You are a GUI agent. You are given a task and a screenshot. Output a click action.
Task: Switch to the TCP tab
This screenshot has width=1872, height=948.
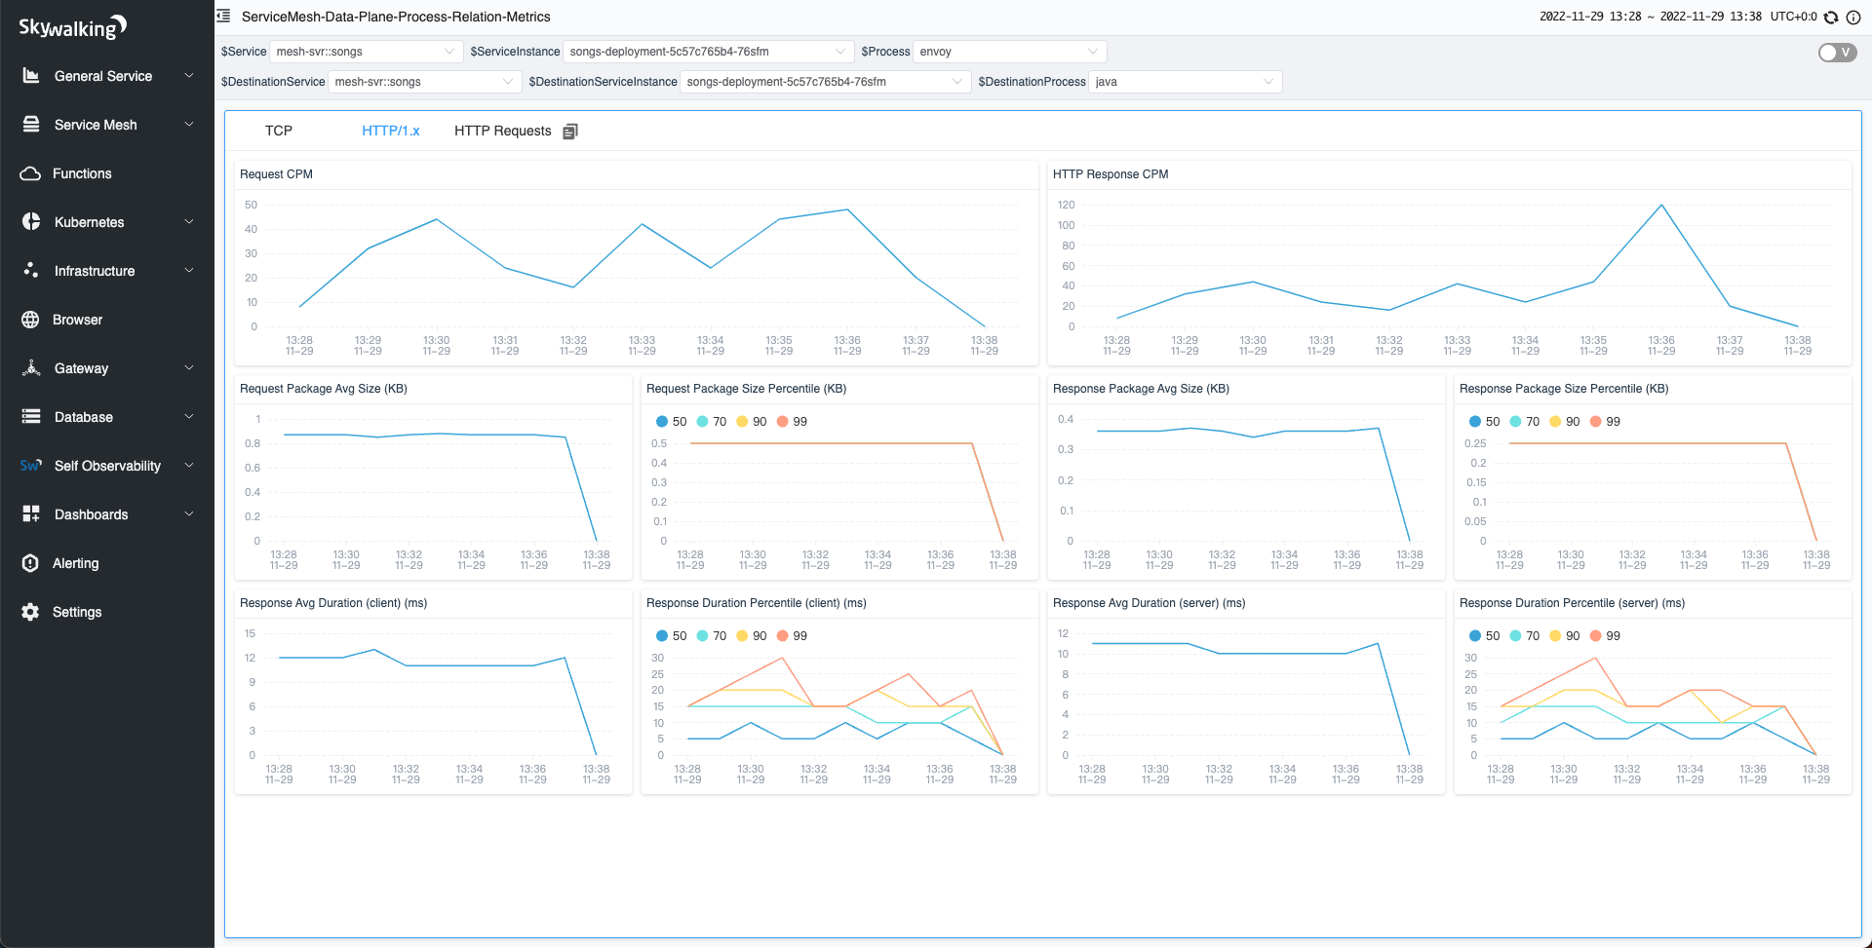[x=279, y=131]
